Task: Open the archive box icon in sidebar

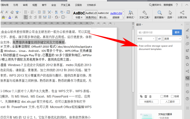Action: point(187,85)
